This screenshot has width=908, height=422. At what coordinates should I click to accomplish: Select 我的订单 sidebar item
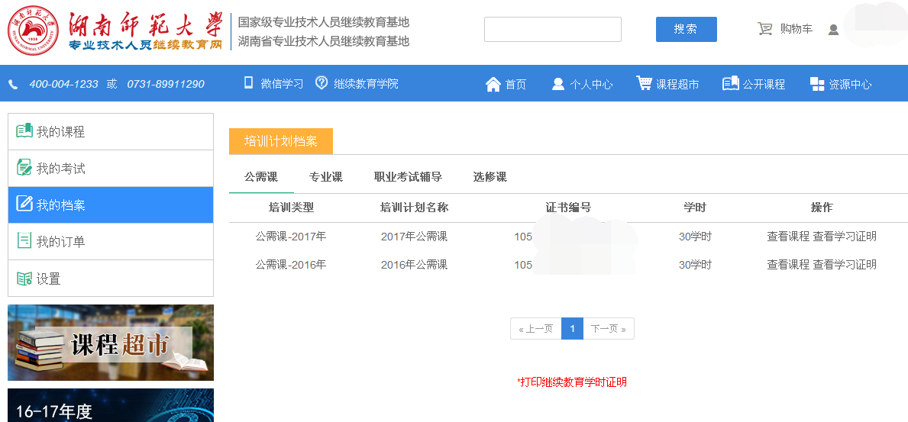coord(60,242)
